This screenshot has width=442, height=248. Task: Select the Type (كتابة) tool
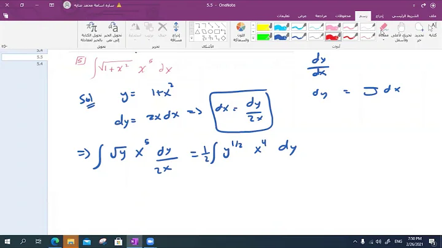(433, 31)
